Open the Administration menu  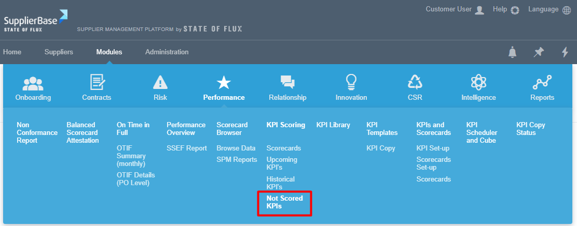pyautogui.click(x=167, y=52)
